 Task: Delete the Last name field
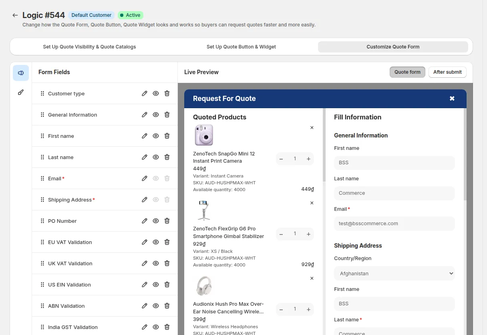167,157
